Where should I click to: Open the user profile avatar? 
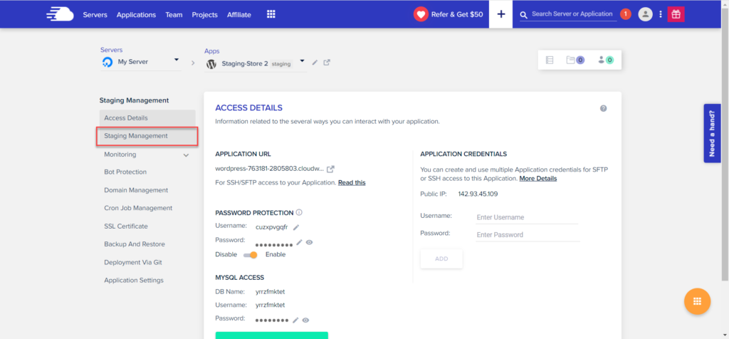(x=645, y=14)
